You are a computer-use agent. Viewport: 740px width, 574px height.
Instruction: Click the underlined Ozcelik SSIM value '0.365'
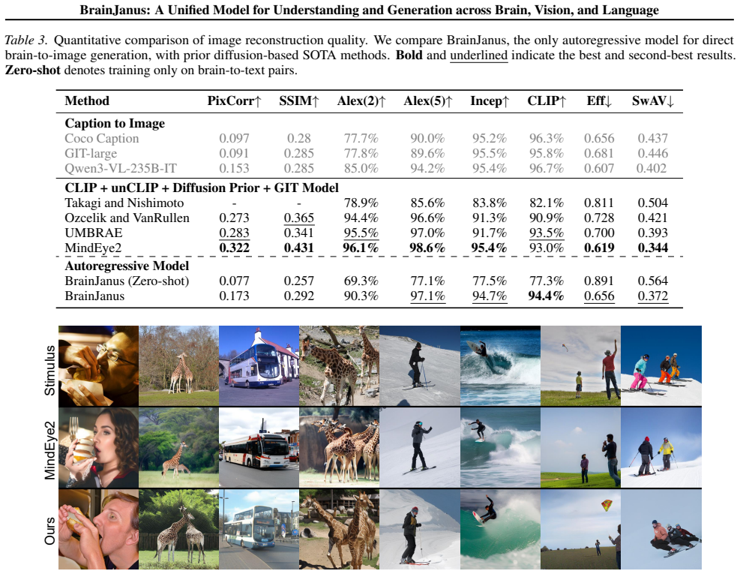click(298, 218)
